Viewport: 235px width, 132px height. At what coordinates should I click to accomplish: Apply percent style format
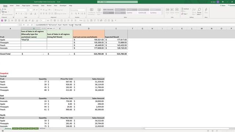(76, 14)
